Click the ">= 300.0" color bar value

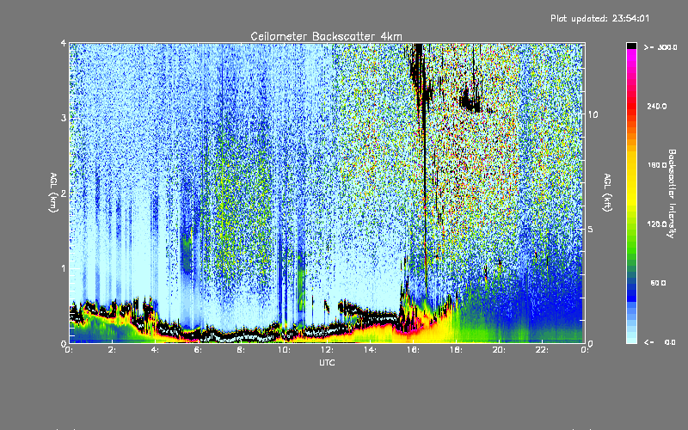tap(660, 47)
